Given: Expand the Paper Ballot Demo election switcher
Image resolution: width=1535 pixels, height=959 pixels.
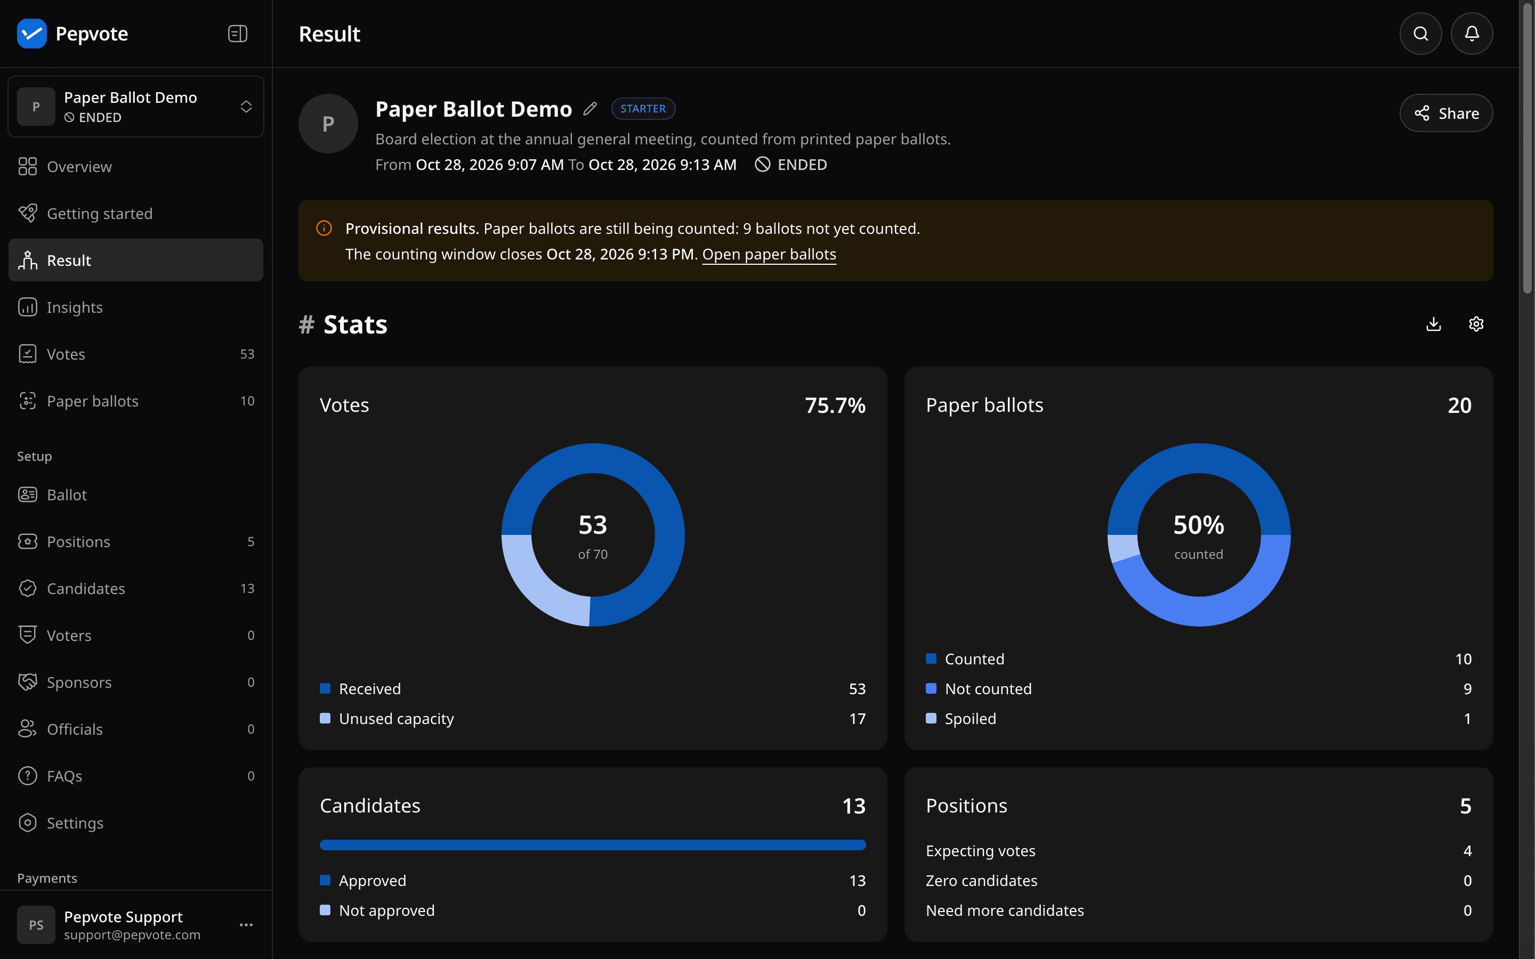Looking at the screenshot, I should (136, 107).
